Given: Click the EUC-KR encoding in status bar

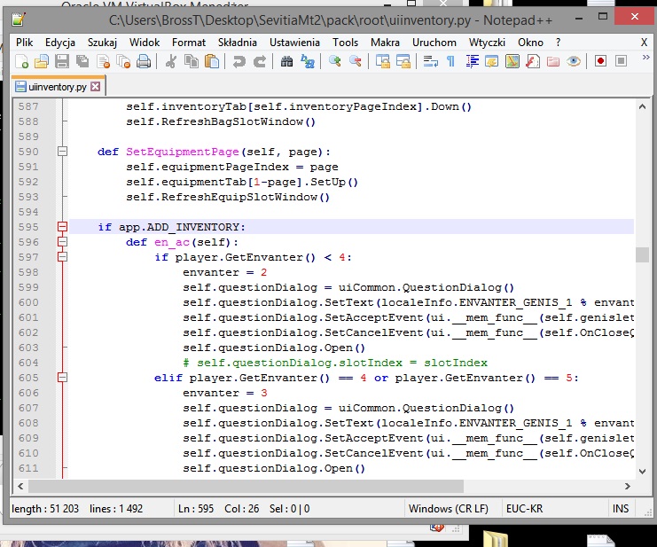Looking at the screenshot, I should (x=524, y=509).
